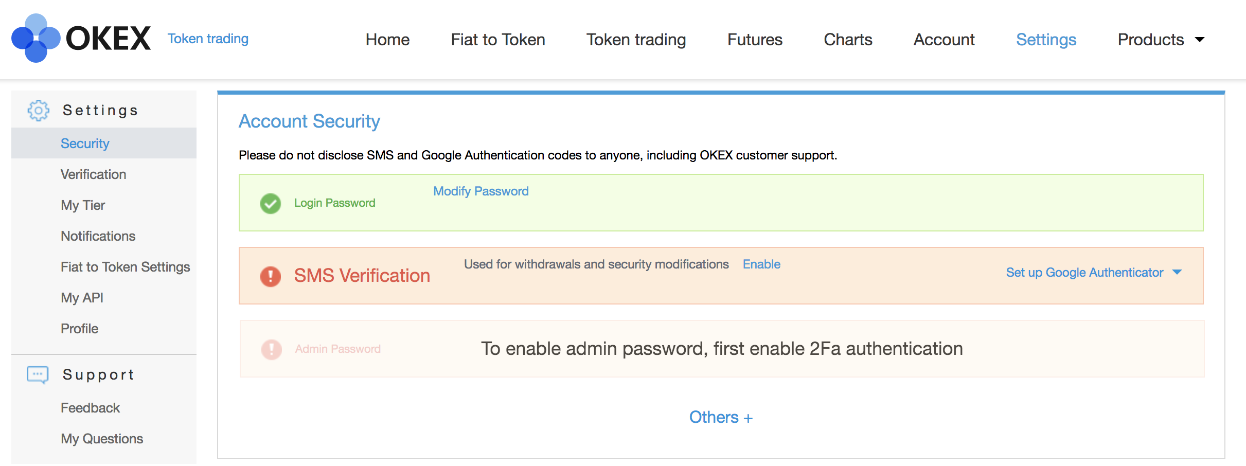
Task: Click the Support chat bubble icon
Action: pos(38,374)
